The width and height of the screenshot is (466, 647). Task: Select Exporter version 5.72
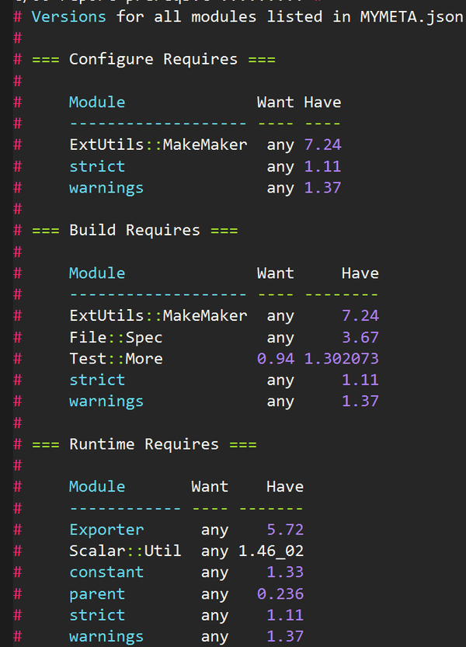284,530
